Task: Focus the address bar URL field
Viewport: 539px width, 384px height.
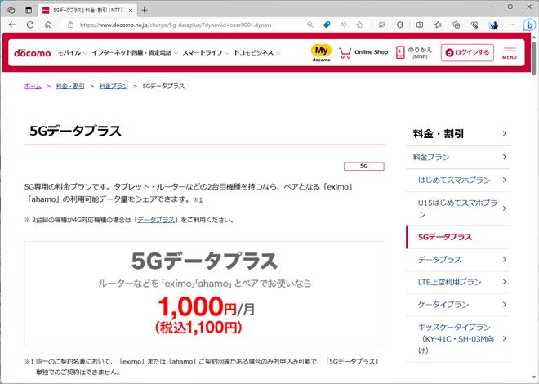Action: [x=176, y=25]
